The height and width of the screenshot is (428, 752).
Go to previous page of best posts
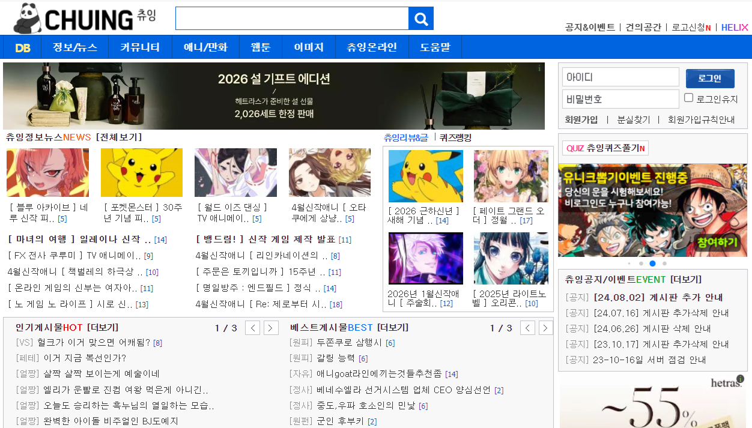click(x=527, y=328)
